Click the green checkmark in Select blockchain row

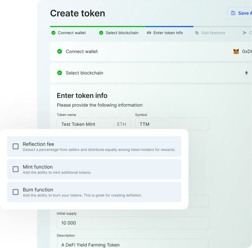pos(59,73)
